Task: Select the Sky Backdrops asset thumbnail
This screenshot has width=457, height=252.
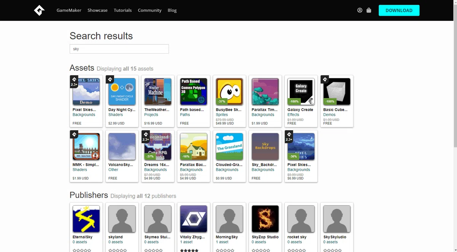Action: point(265,147)
